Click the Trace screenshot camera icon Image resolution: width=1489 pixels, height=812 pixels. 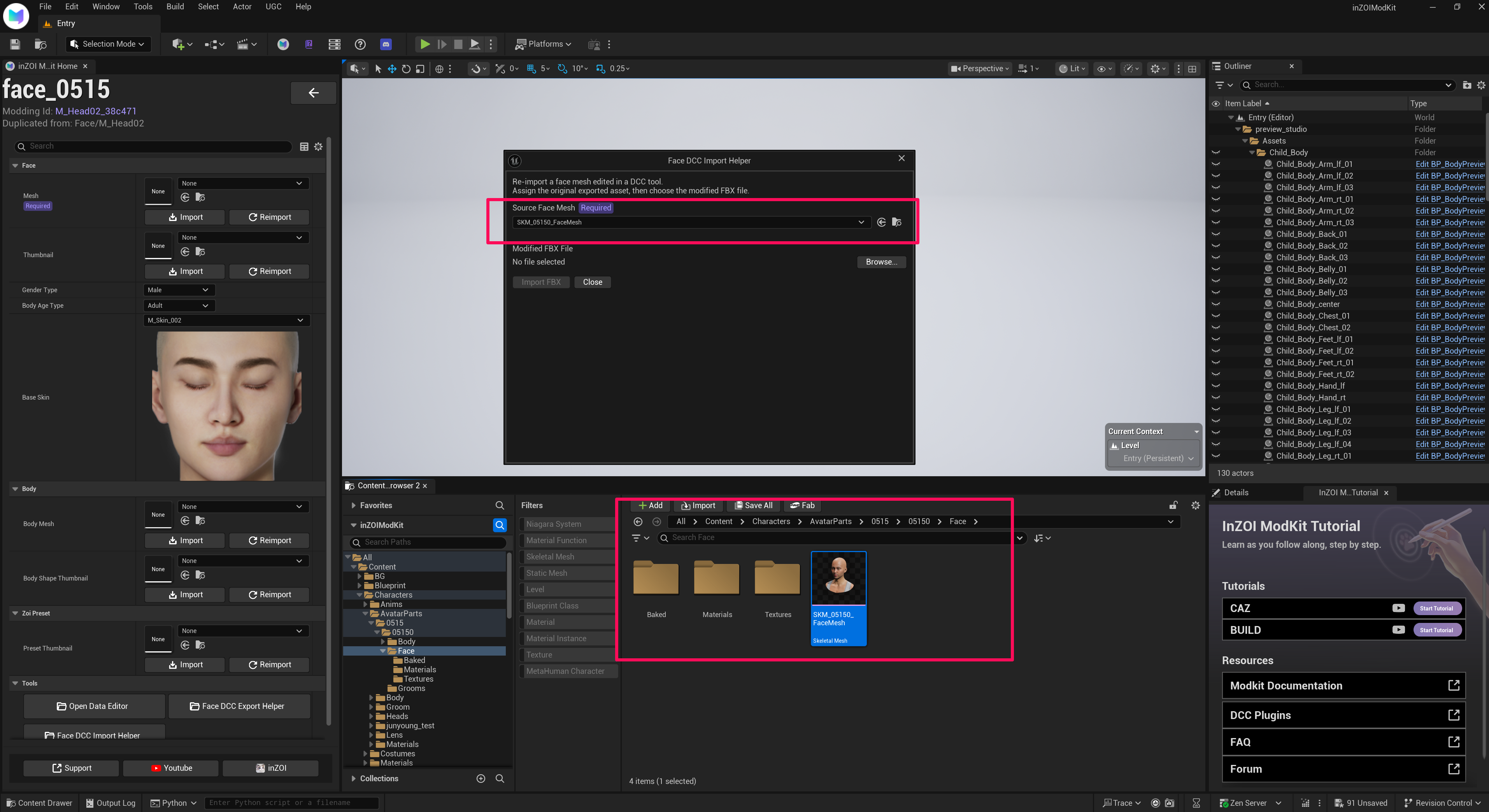pyautogui.click(x=1169, y=803)
